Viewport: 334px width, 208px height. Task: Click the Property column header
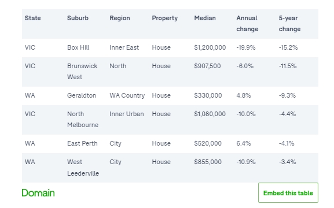[164, 18]
